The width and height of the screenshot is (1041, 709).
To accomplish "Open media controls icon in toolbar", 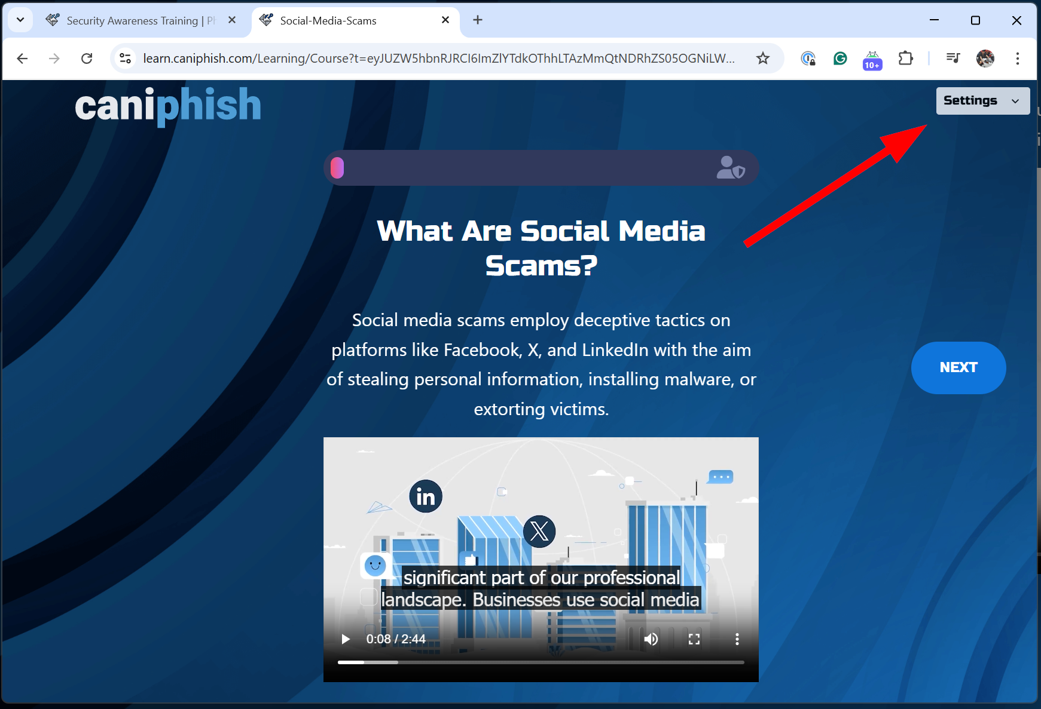I will [953, 59].
